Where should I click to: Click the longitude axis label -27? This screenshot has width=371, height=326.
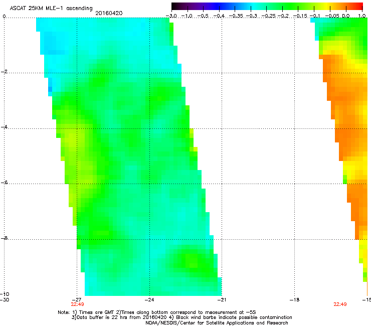(x=77, y=299)
